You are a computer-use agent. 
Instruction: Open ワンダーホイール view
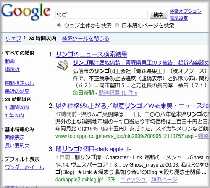pos(25,167)
